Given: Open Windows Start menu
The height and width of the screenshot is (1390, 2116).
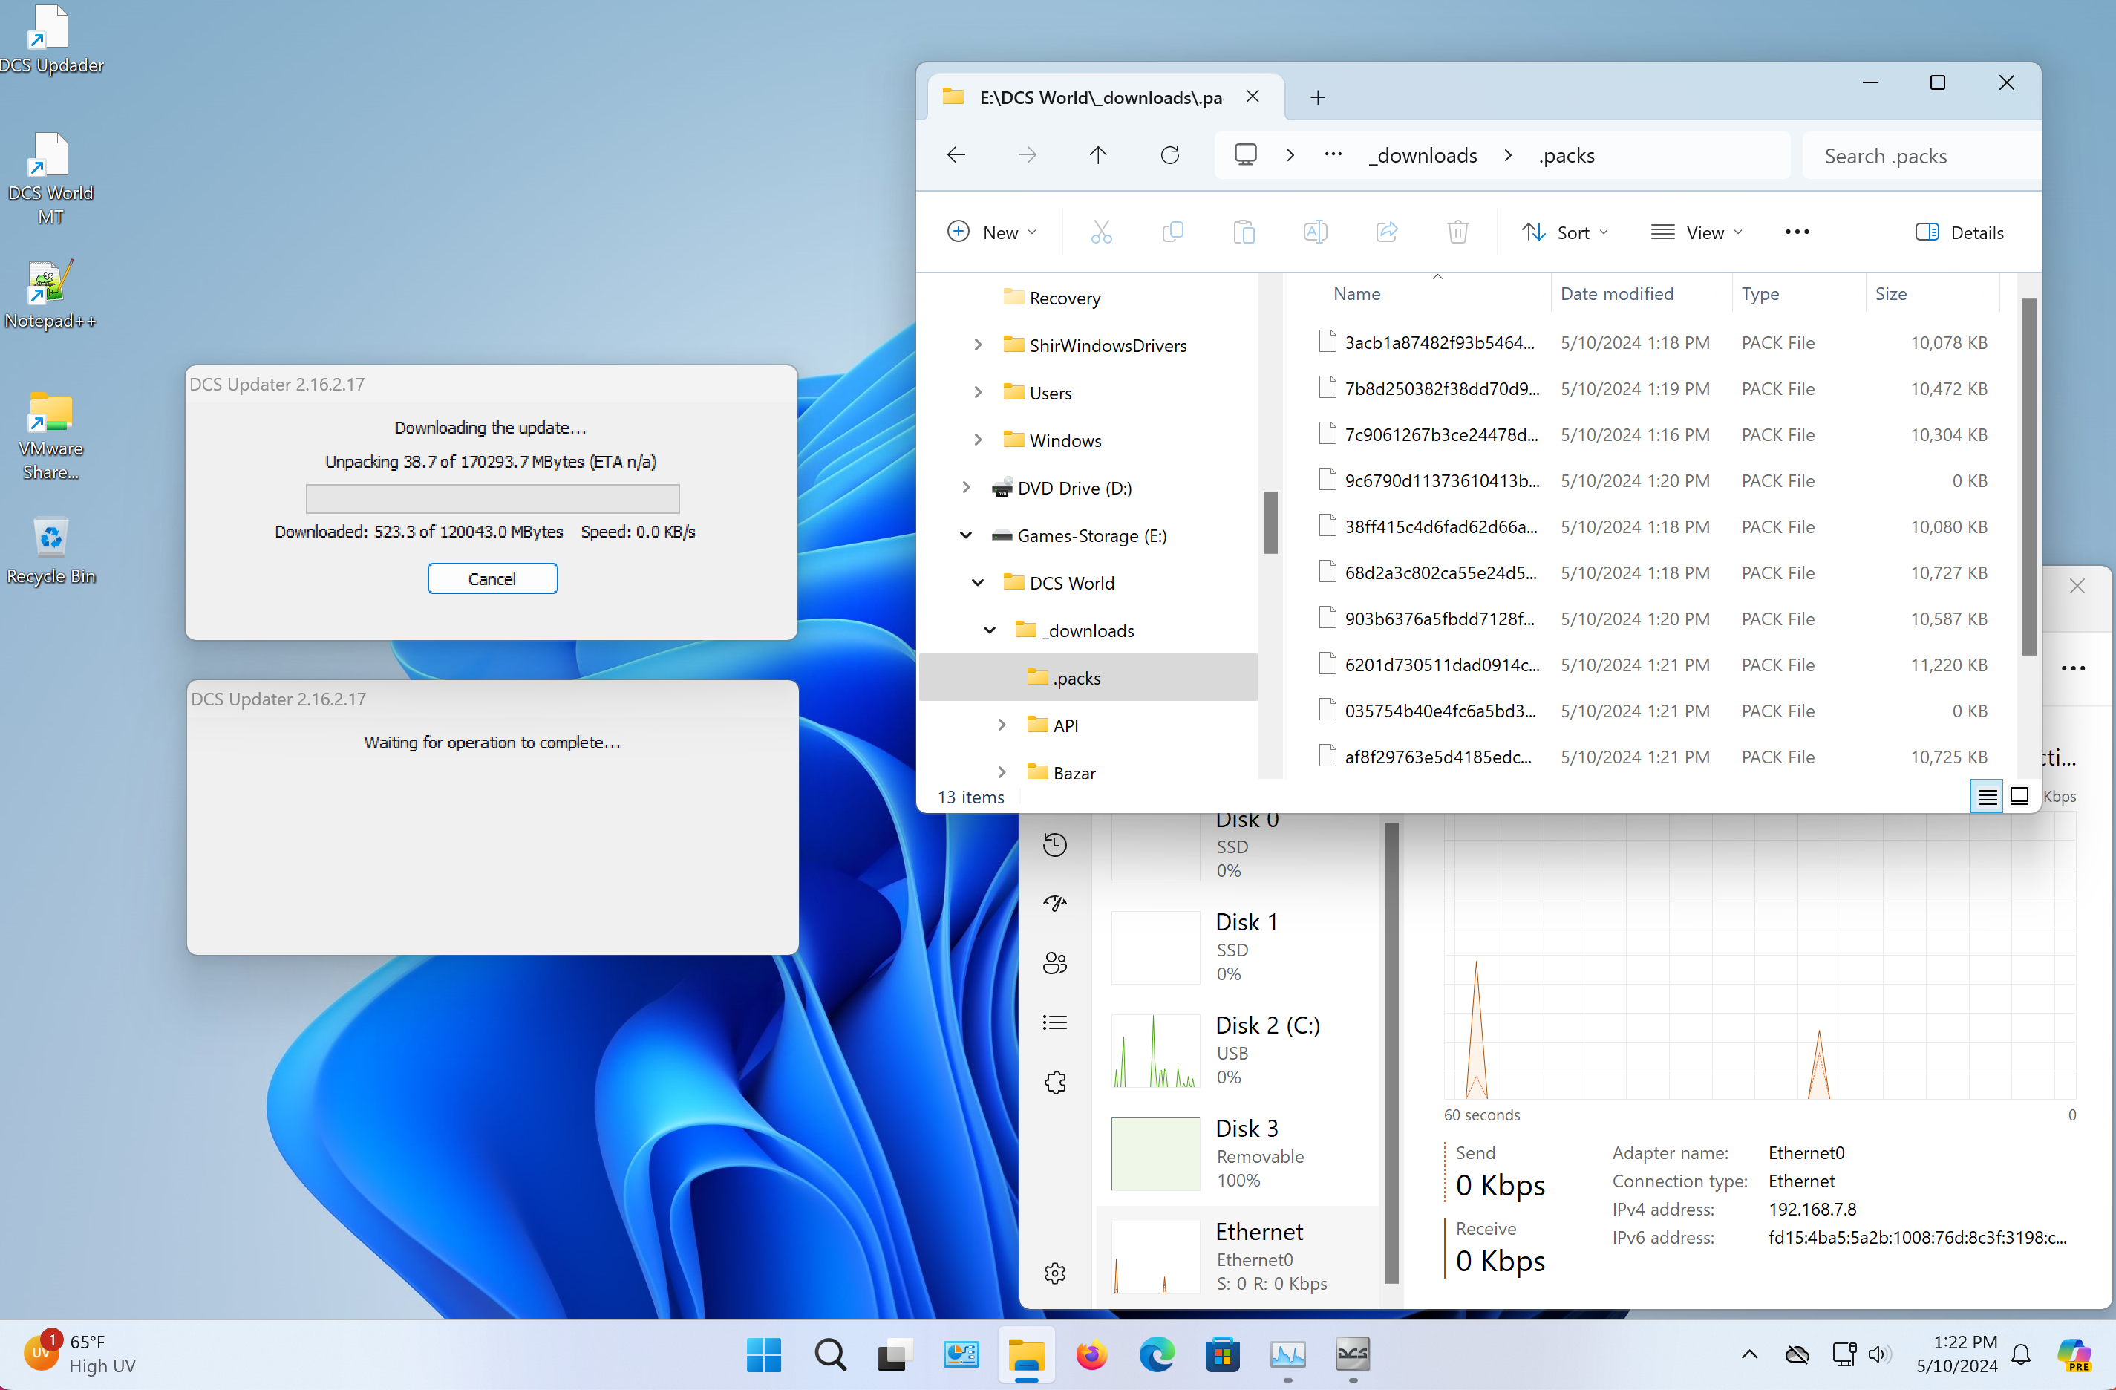Looking at the screenshot, I should (764, 1354).
